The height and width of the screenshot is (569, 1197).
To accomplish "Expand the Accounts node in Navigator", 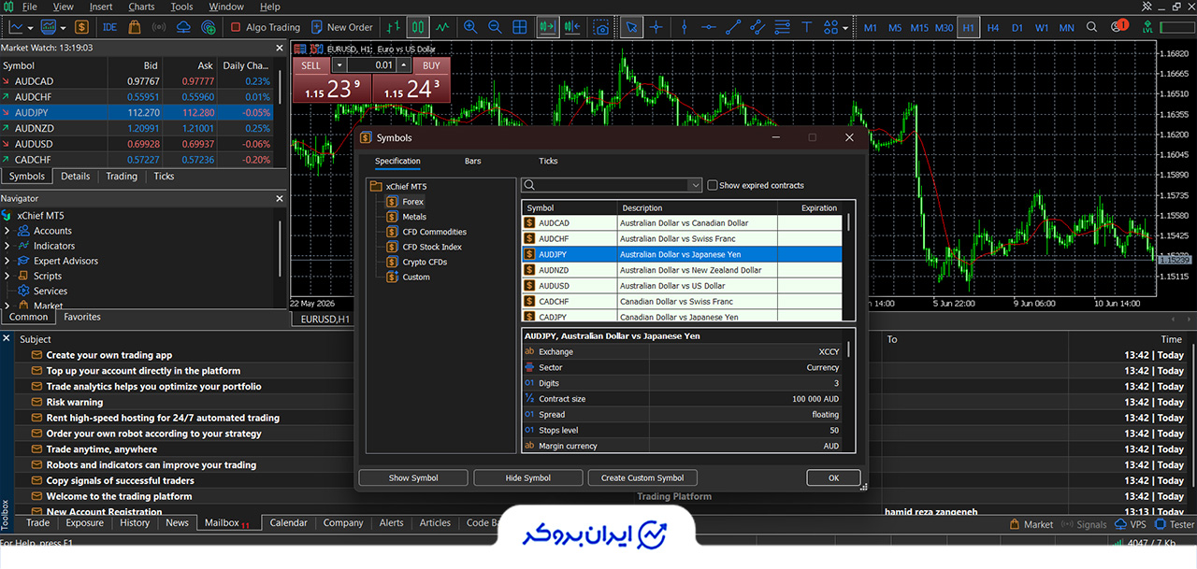I will [7, 231].
